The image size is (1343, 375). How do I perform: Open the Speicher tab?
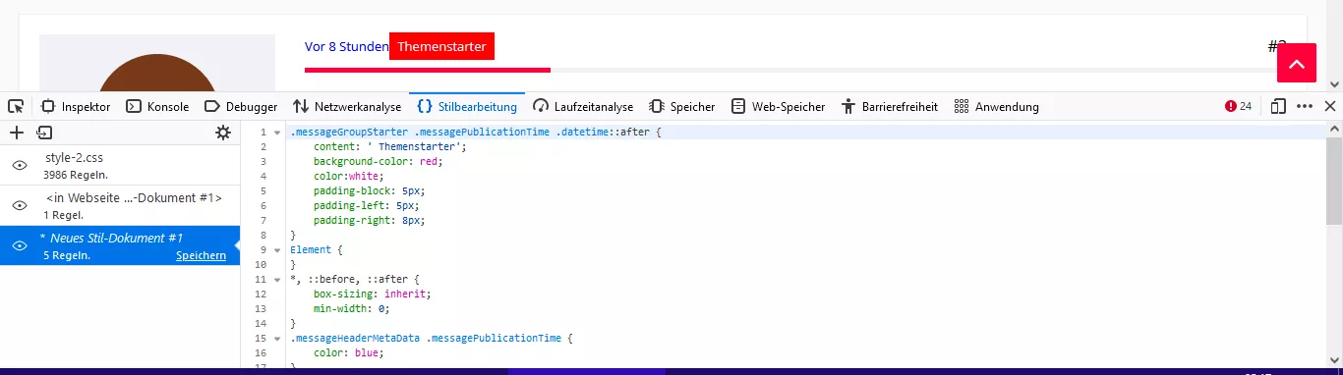tap(682, 106)
